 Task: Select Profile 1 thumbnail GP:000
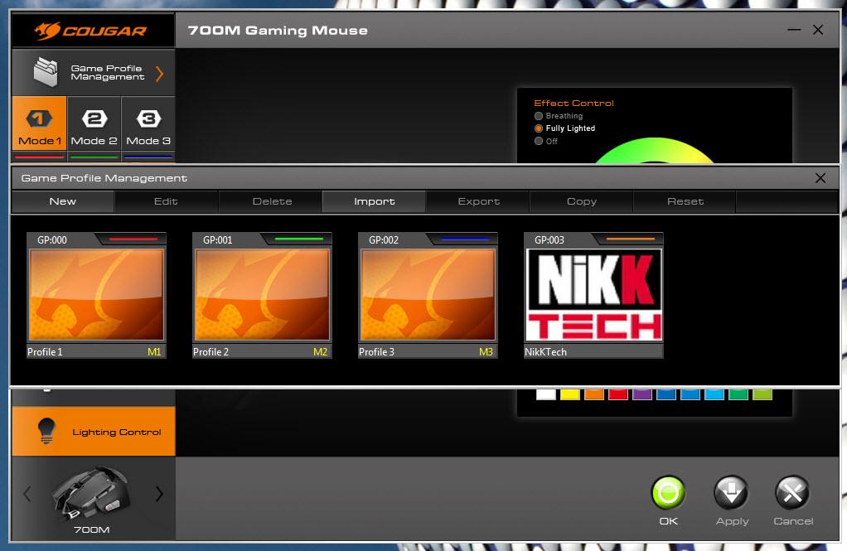[x=97, y=294]
